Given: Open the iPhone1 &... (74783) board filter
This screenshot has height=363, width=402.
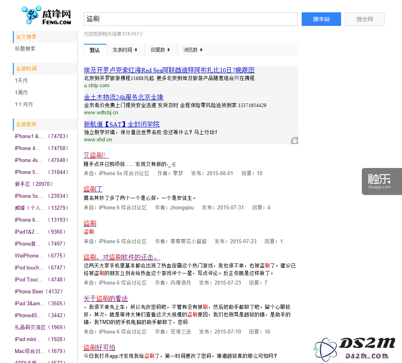Looking at the screenshot, I should pos(41,137).
